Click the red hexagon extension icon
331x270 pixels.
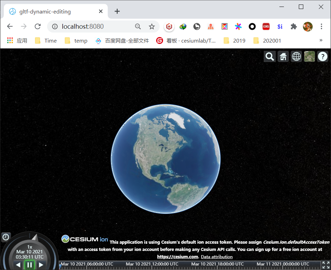169,26
